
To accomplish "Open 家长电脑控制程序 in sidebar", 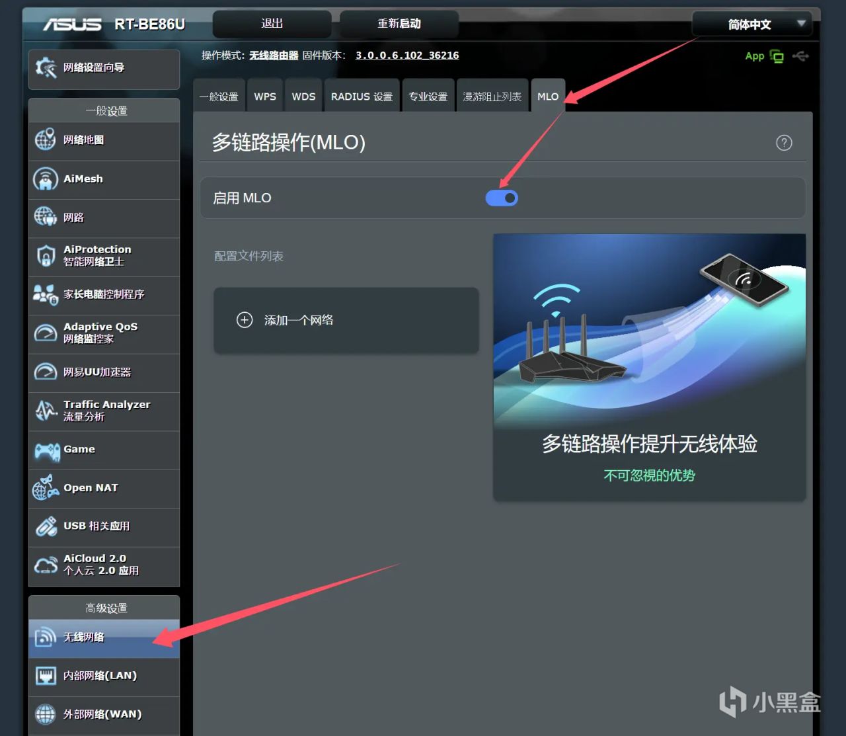I will tap(104, 296).
